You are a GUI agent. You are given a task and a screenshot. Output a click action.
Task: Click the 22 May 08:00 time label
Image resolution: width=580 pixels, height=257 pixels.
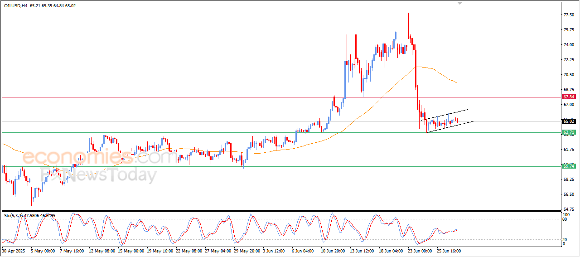pyautogui.click(x=189, y=250)
